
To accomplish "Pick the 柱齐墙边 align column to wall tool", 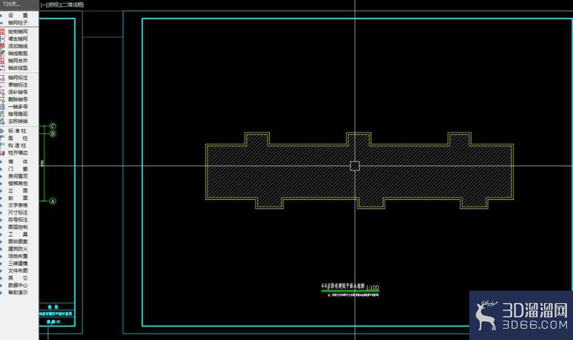I will coord(18,153).
